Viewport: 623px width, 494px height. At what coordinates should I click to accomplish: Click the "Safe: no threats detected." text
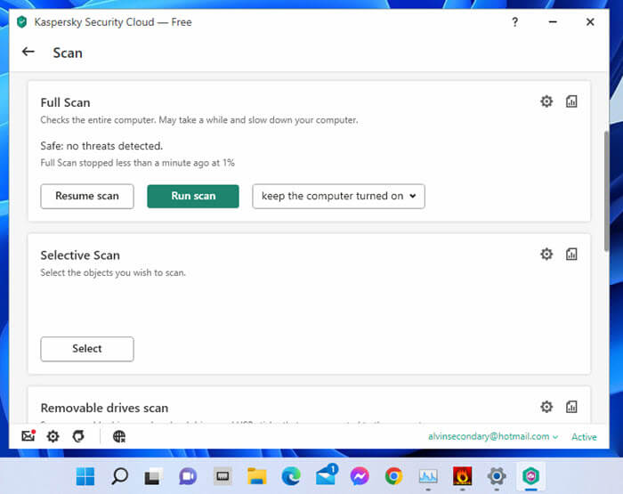coord(101,146)
